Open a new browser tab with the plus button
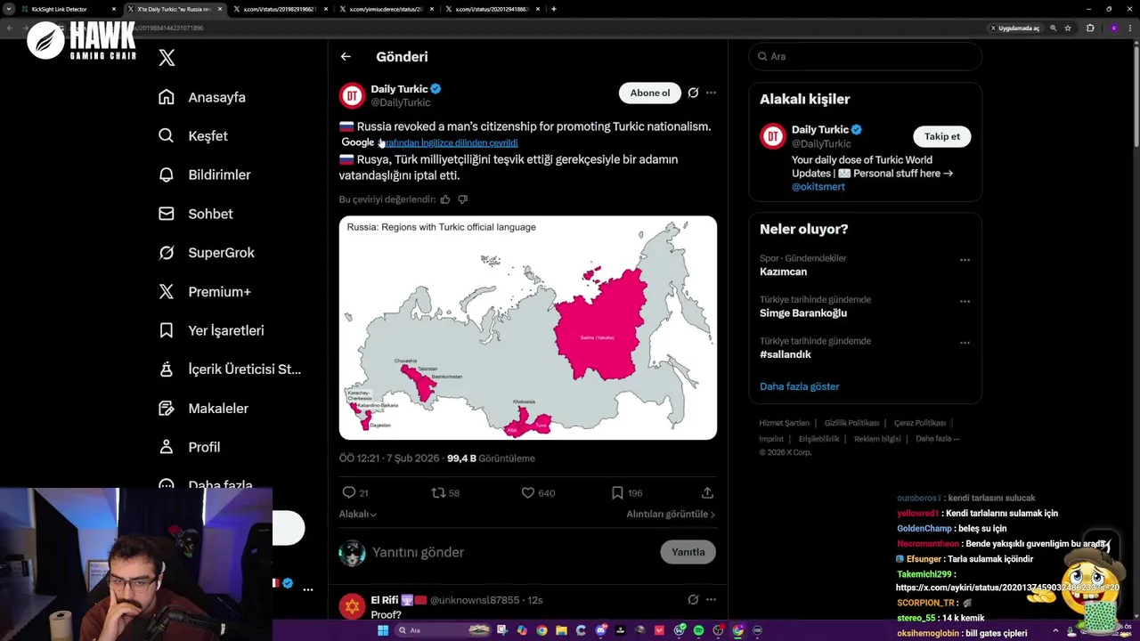Screen dimensions: 1140x641 click(x=554, y=9)
